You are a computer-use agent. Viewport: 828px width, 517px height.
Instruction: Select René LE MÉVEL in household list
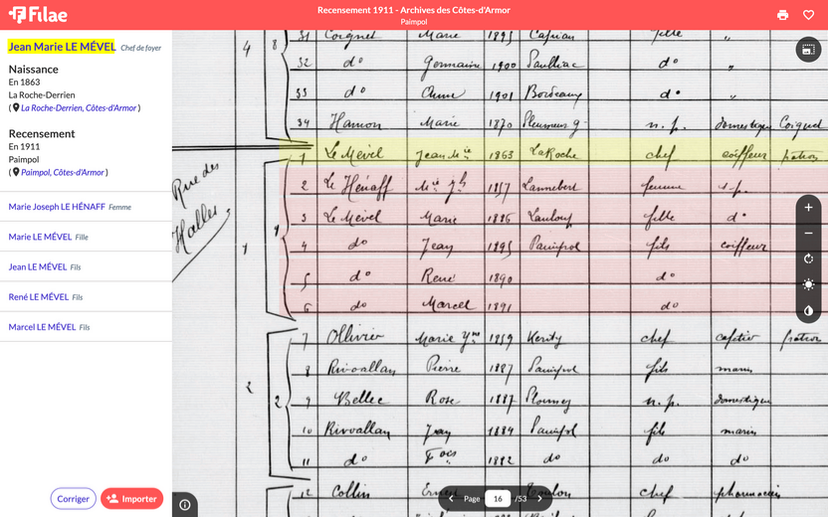[39, 297]
